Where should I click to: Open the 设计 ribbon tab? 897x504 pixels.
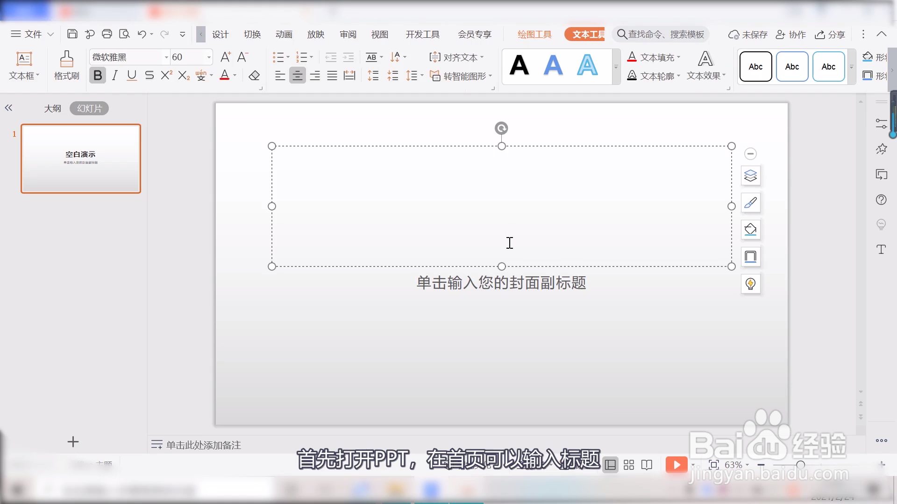point(220,34)
